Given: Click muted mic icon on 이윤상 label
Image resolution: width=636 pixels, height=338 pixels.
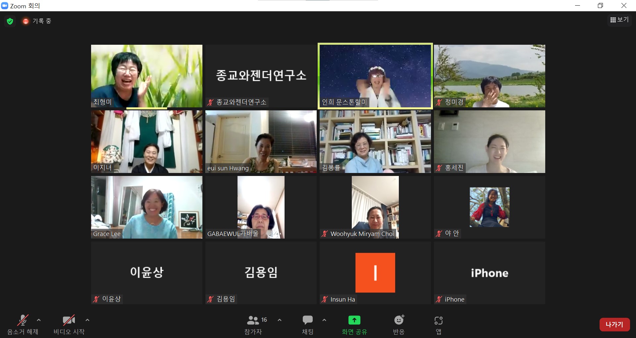Looking at the screenshot, I should coord(96,299).
